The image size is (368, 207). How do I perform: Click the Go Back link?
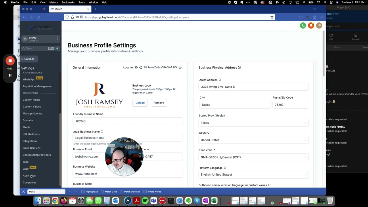28,59
